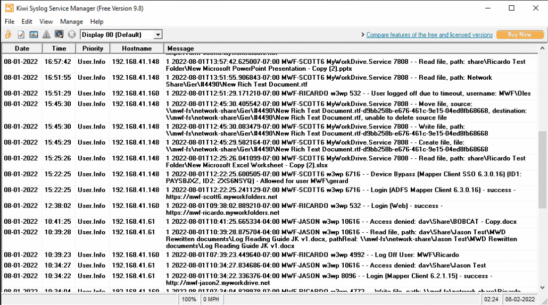The image size is (548, 305).
Task: Open the File menu
Action: coord(10,22)
